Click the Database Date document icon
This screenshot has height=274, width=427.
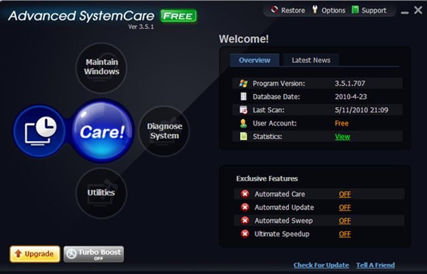coord(243,96)
